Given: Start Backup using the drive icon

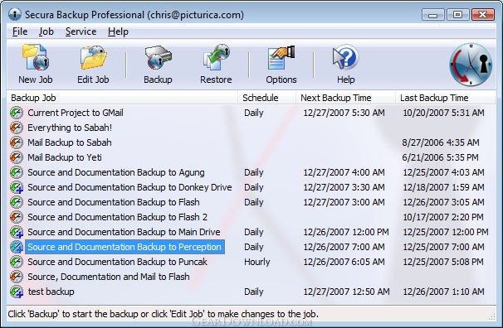Looking at the screenshot, I should pyautogui.click(x=158, y=58).
